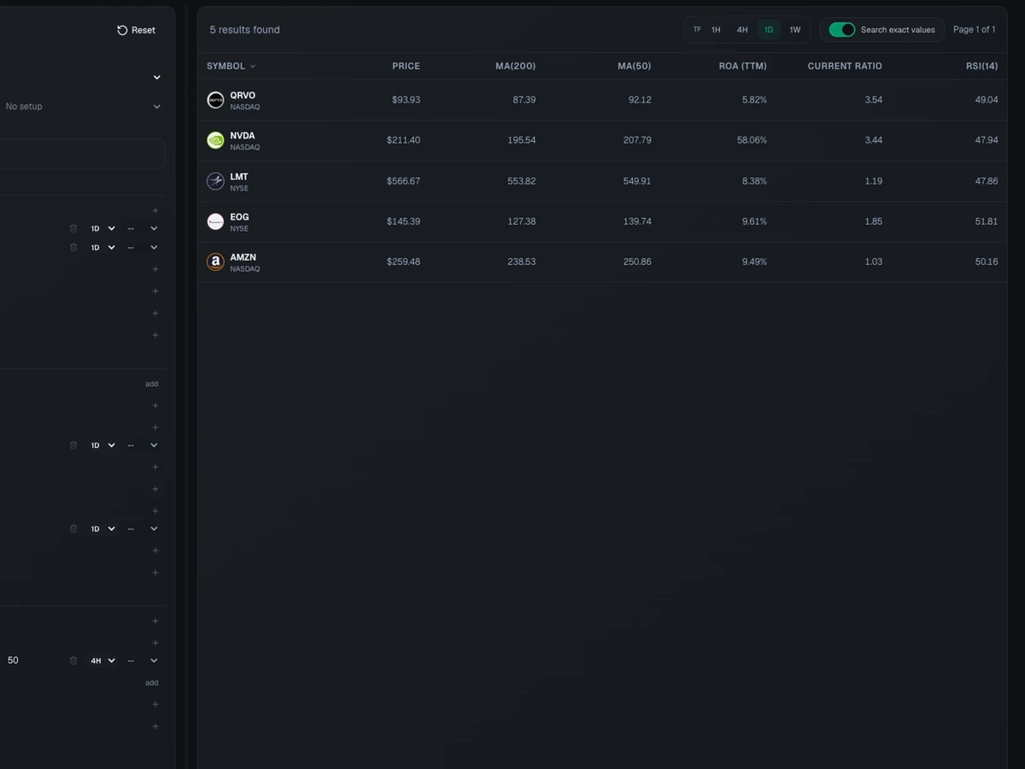The height and width of the screenshot is (769, 1025).
Task: Click the EOG price $145.39
Action: 403,221
